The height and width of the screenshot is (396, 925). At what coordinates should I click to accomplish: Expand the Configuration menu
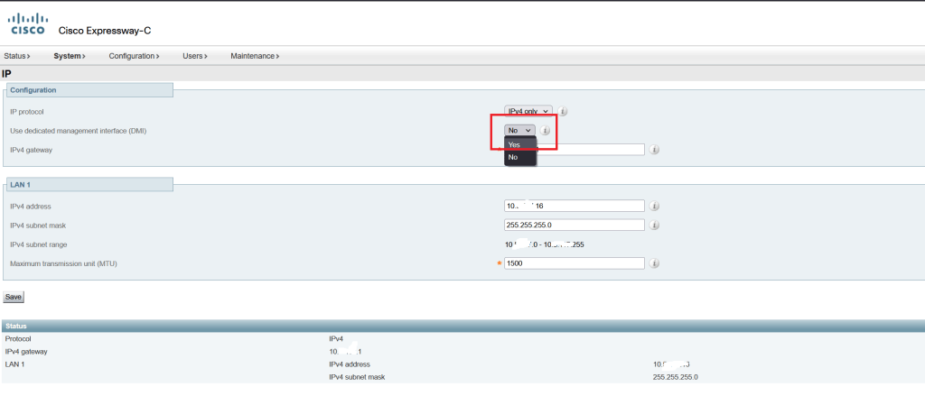coord(133,56)
